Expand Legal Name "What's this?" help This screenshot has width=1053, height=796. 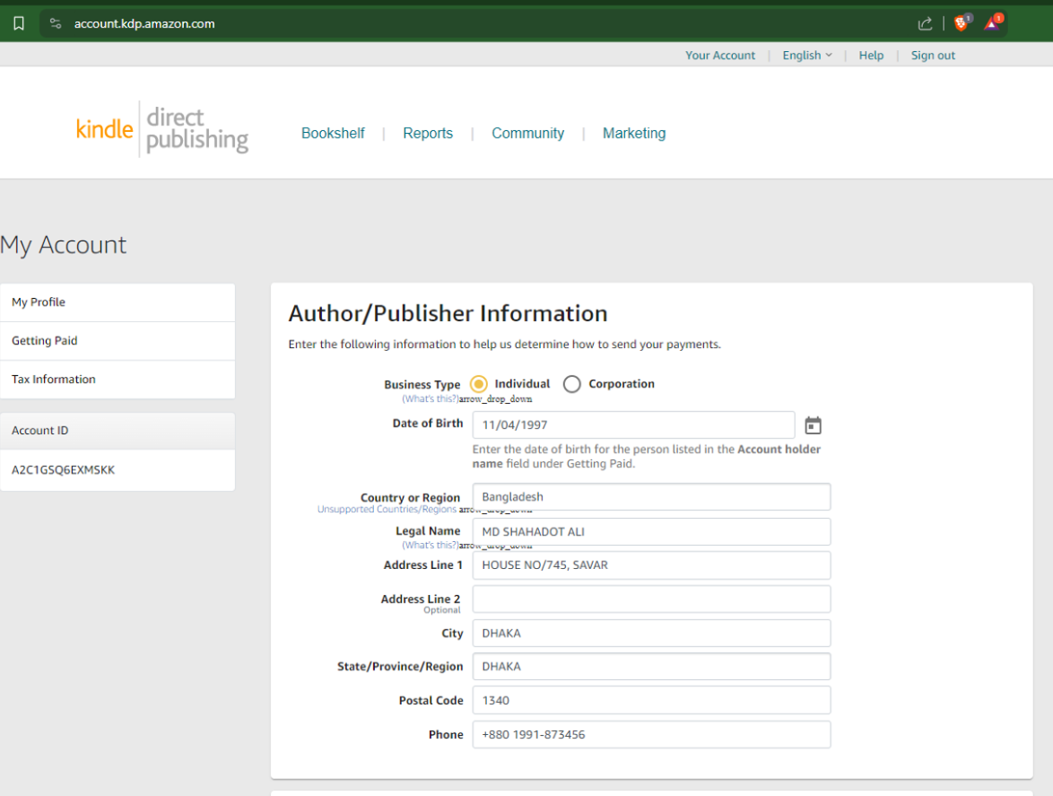[x=430, y=545]
